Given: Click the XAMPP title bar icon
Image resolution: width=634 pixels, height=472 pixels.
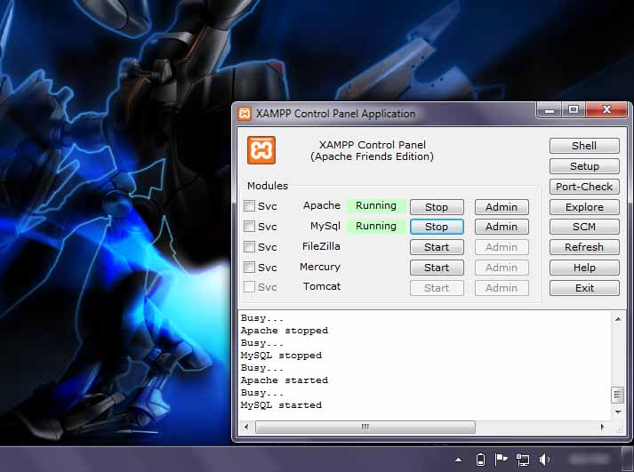Looking at the screenshot, I should coord(245,114).
